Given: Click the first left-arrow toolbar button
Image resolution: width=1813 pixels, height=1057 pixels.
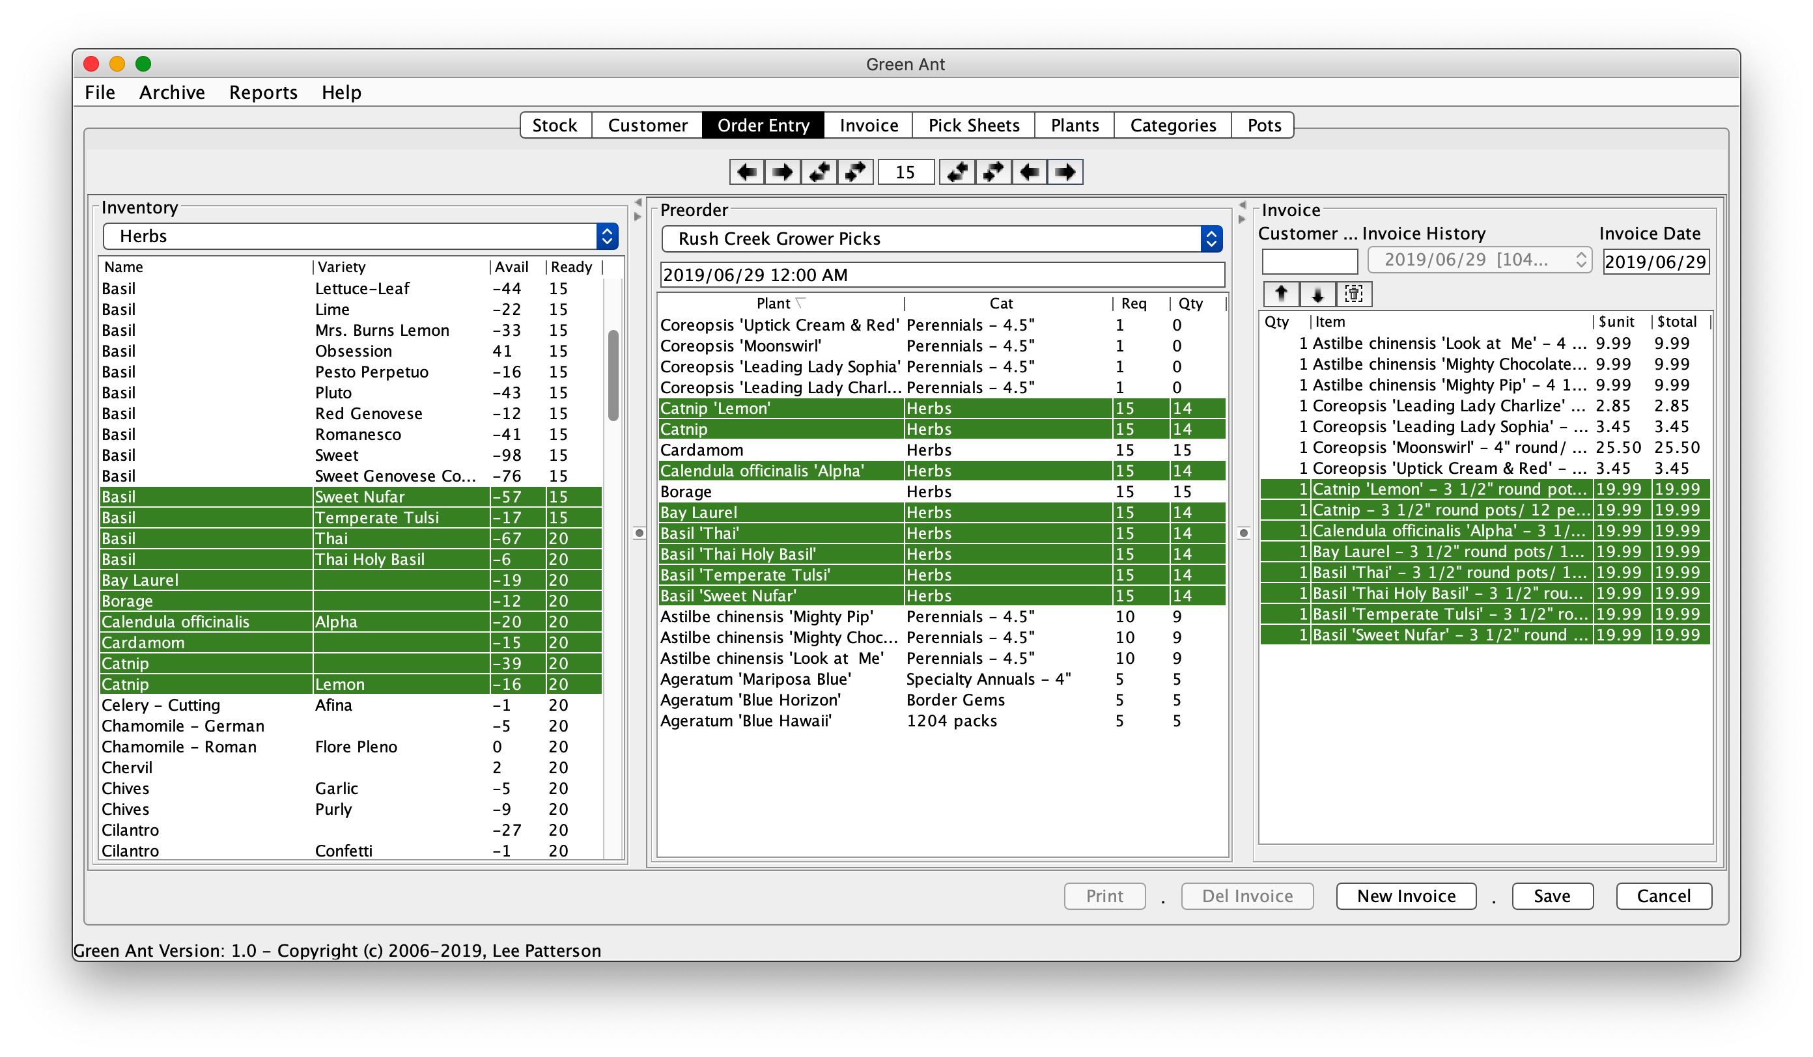Looking at the screenshot, I should point(747,172).
